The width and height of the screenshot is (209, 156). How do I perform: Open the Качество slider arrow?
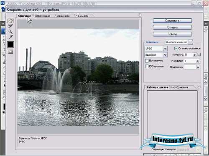click(x=194, y=55)
